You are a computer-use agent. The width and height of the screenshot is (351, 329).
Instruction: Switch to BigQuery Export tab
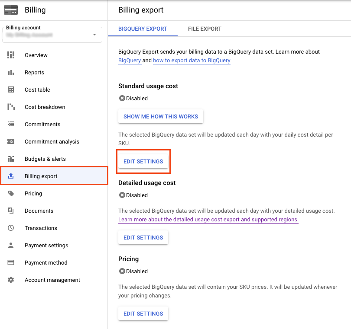[143, 29]
